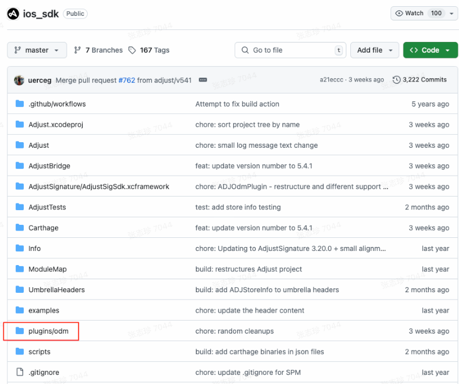View the 167 Tags link

point(149,50)
